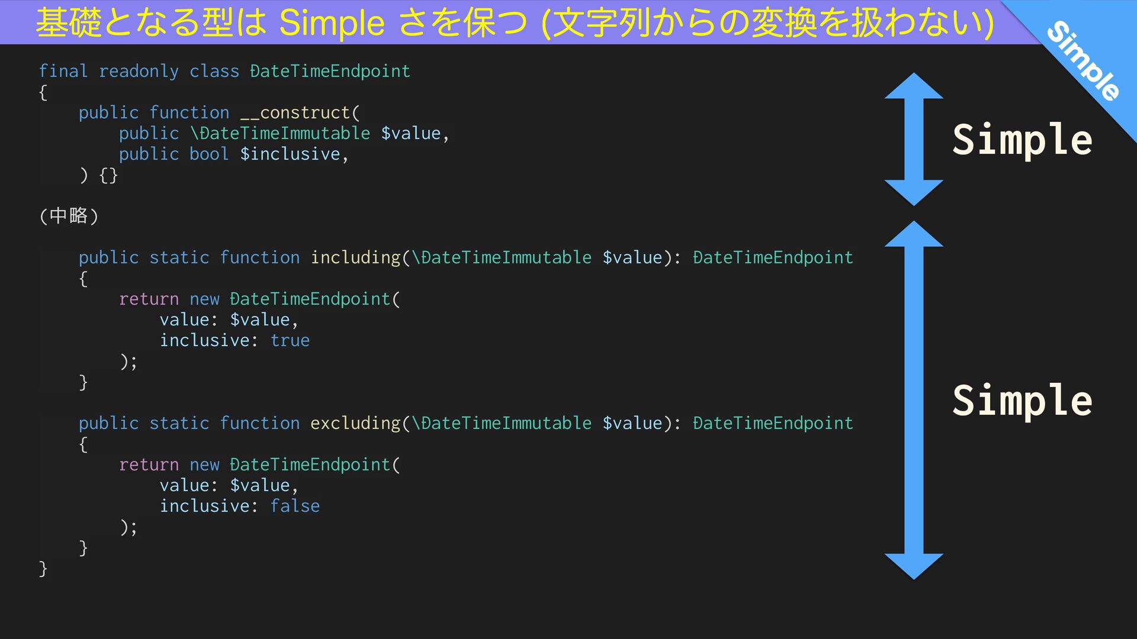Select the DateTimeEndpoint class name in the declaration
This screenshot has width=1137, height=639.
[x=330, y=71]
